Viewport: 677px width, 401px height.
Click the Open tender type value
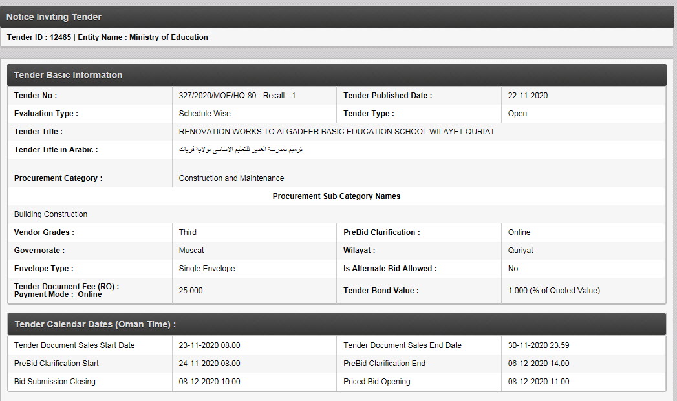pos(517,114)
